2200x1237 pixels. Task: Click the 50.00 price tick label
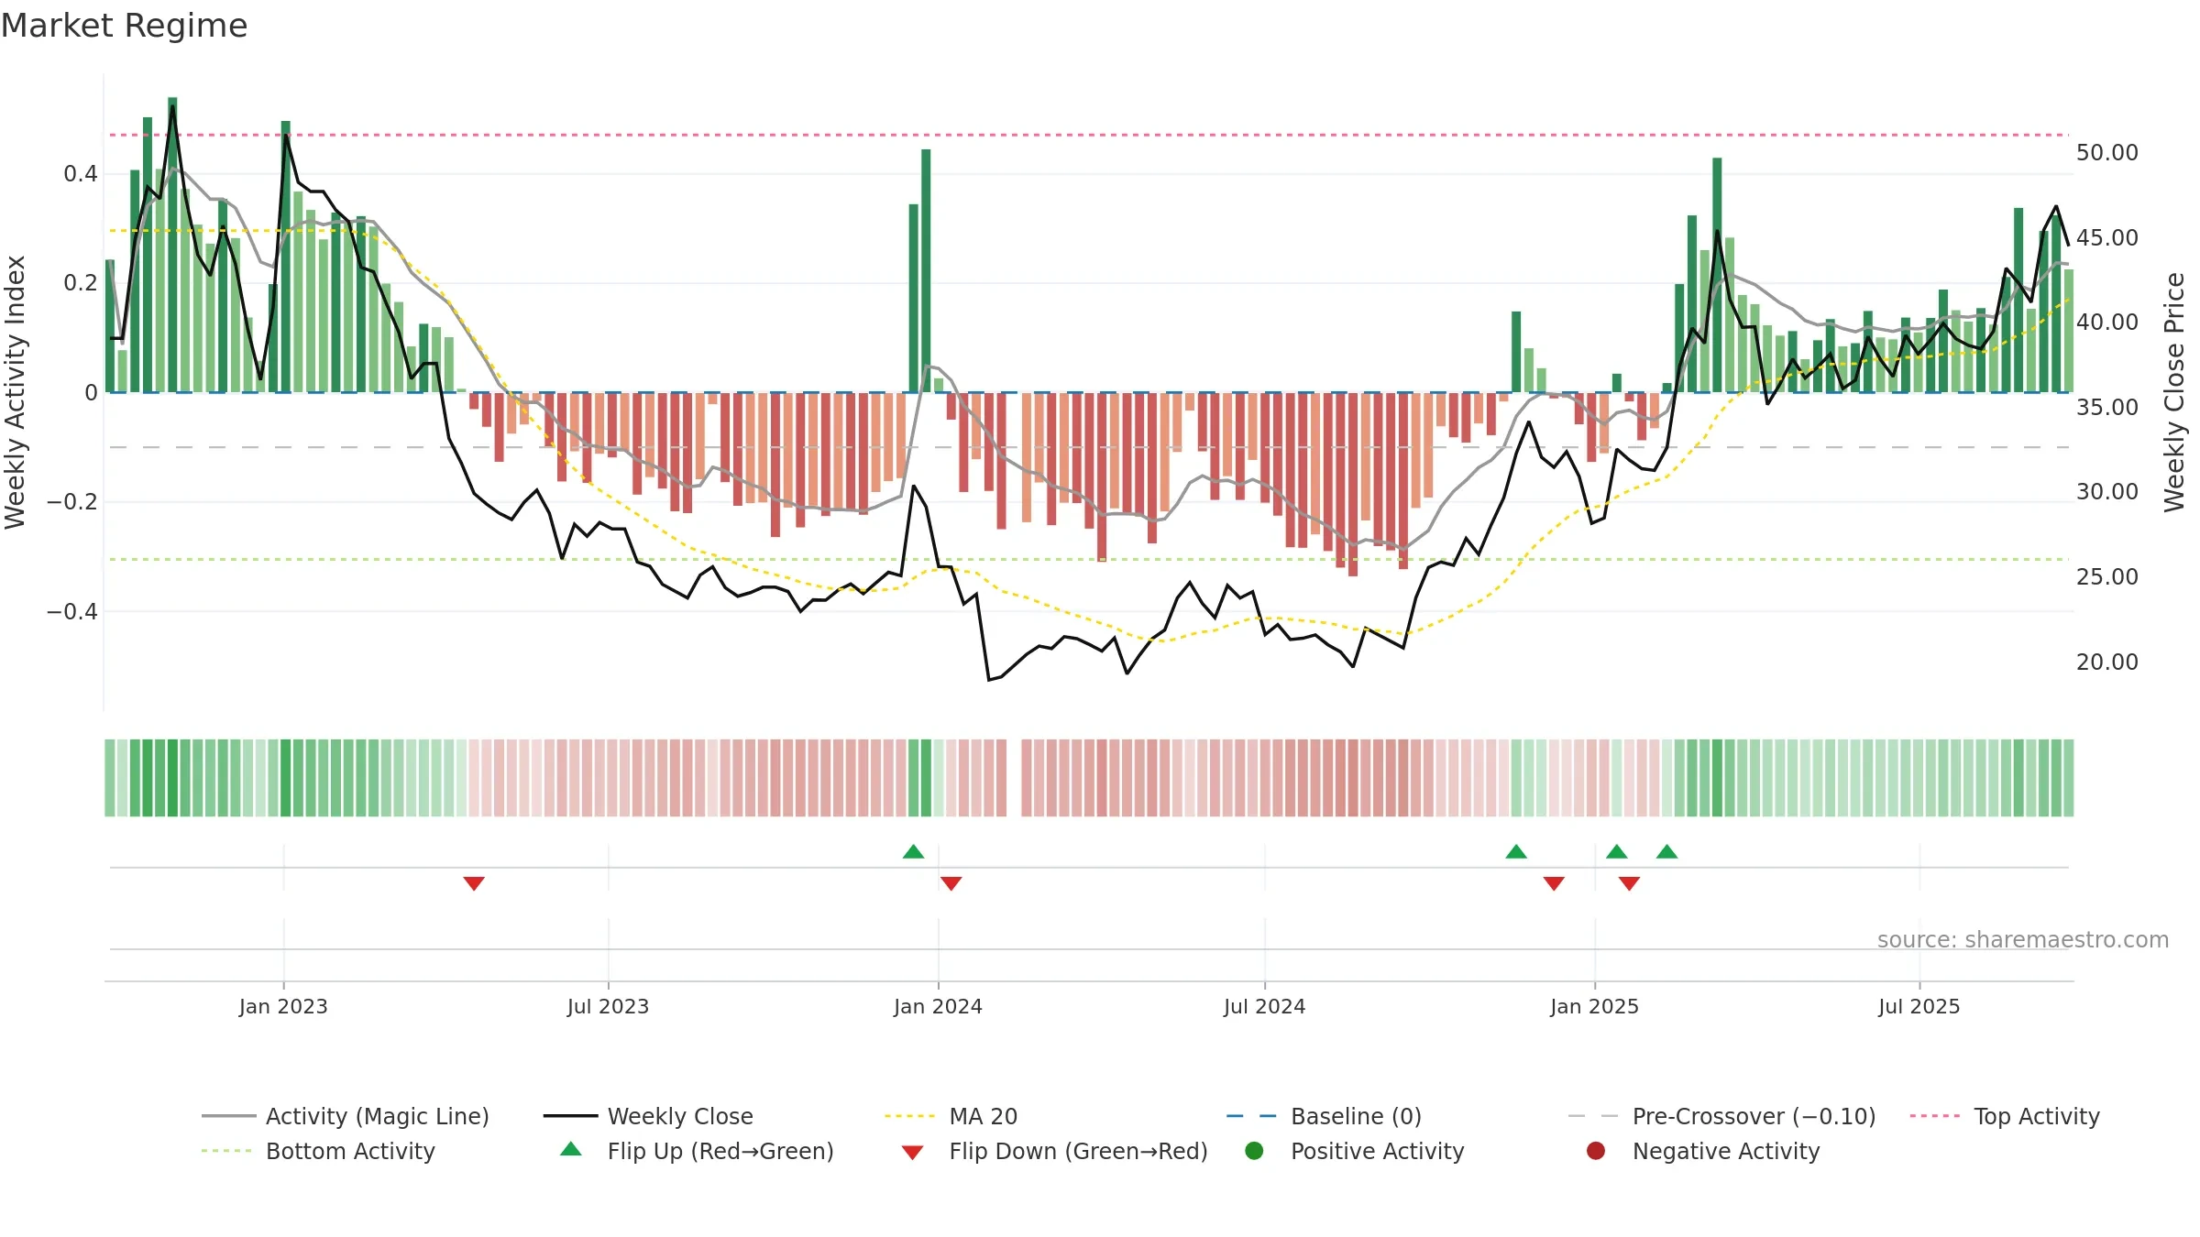pos(2106,152)
